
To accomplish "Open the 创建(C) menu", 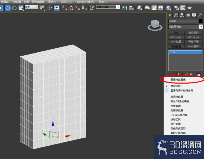I will pyautogui.click(x=5, y=2).
